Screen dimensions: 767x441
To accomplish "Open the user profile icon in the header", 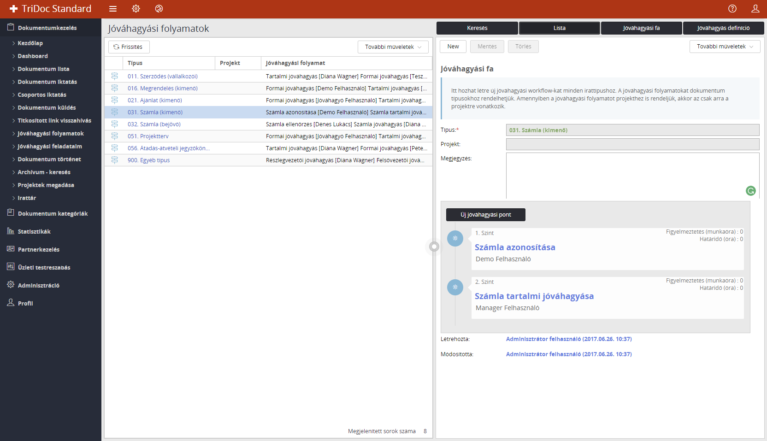I will 755,9.
